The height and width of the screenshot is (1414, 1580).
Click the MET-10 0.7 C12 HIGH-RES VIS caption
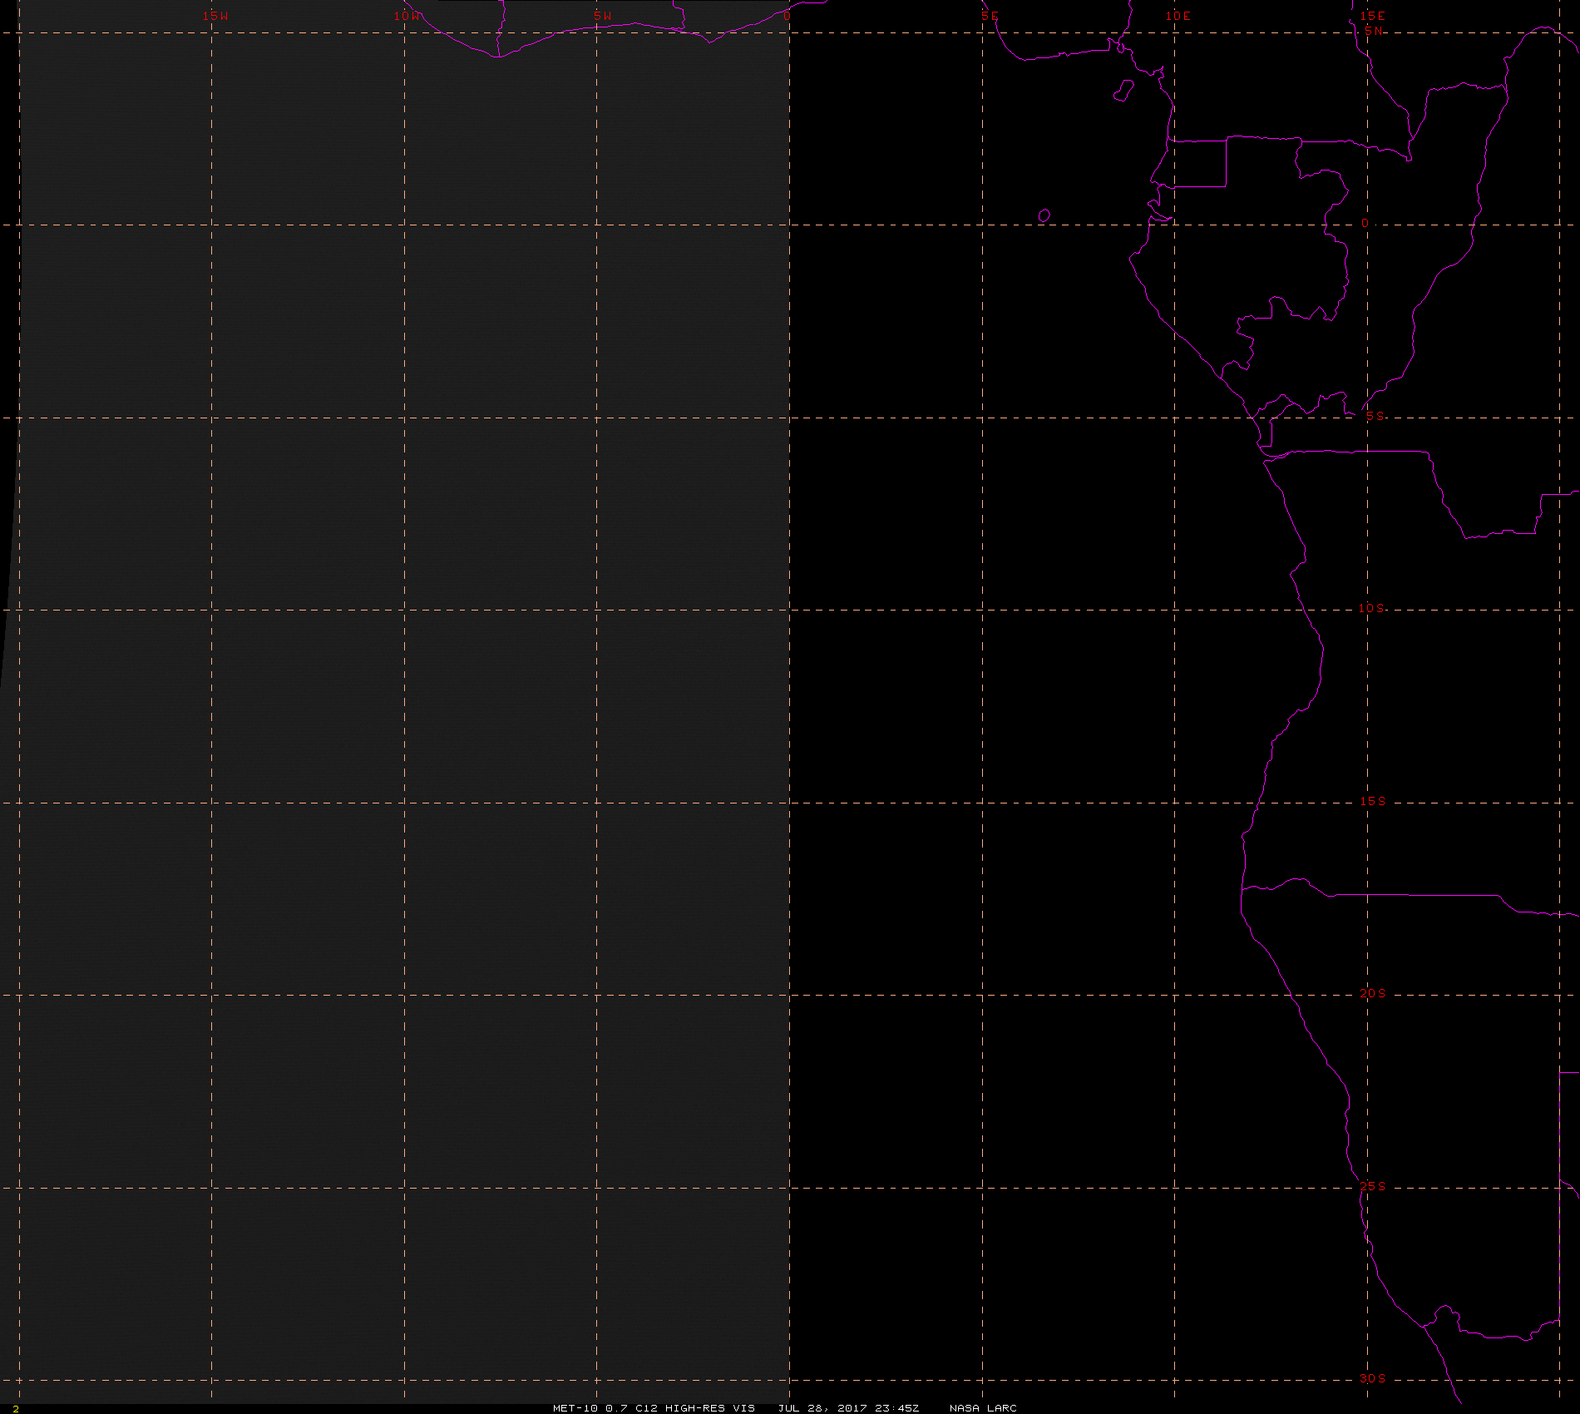tap(654, 1407)
